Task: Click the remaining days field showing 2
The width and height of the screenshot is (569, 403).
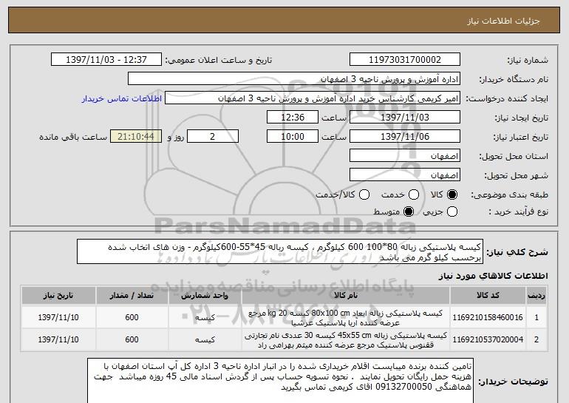Action: (213, 137)
